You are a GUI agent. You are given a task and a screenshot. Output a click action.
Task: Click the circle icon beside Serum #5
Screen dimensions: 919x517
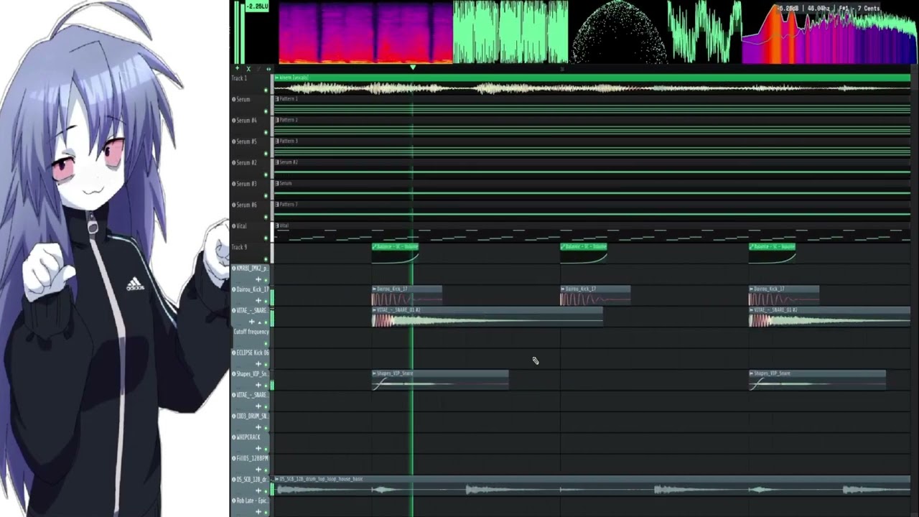[x=234, y=141]
